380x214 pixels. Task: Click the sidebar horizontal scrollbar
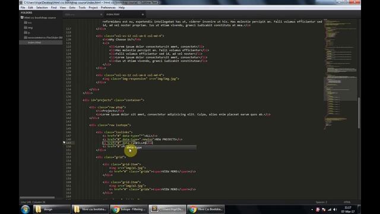point(37,198)
